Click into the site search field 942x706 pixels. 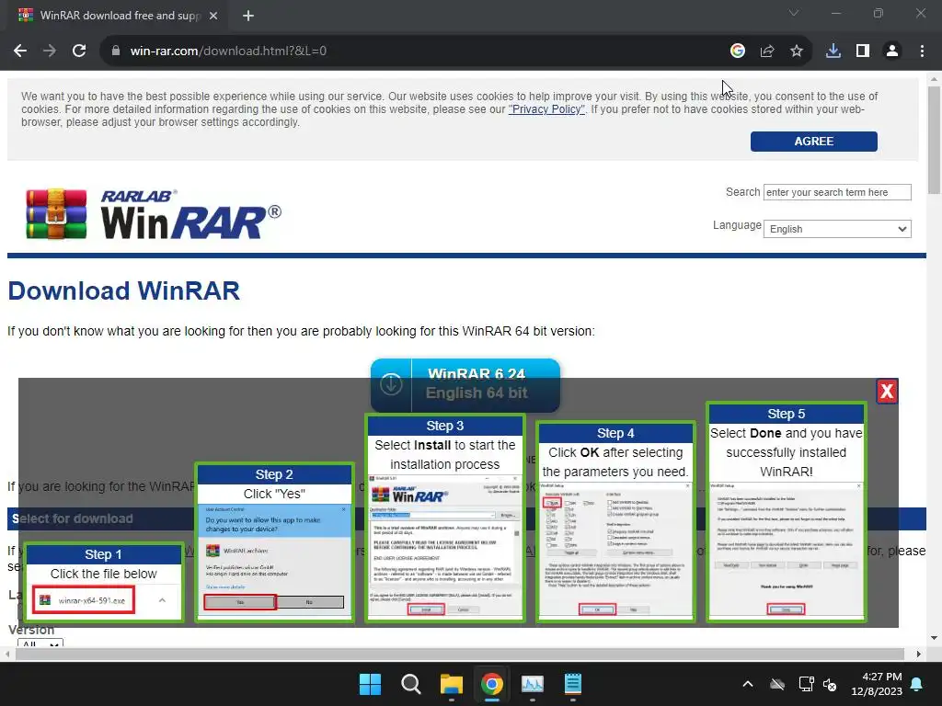837,192
